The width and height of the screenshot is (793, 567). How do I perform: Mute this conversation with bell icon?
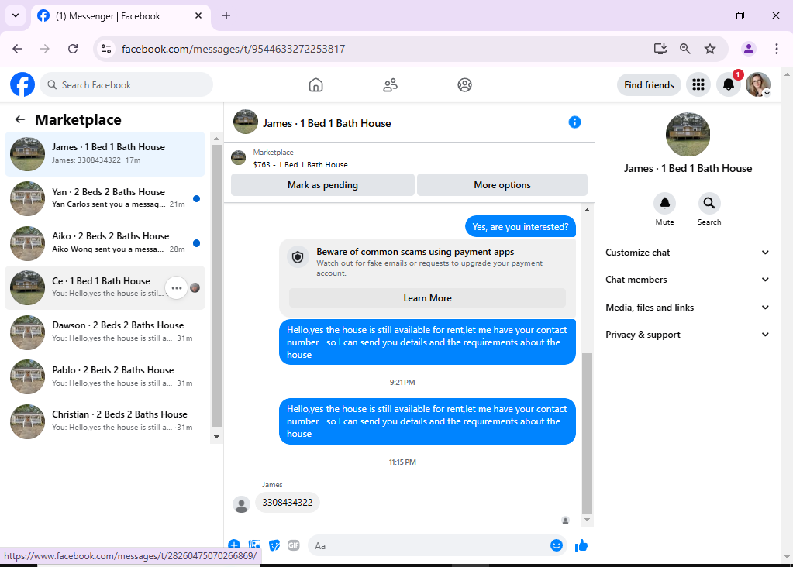tap(664, 203)
